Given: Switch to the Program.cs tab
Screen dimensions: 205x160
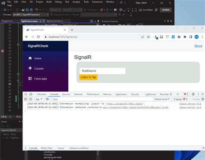Looking at the screenshot, I should coord(7,21).
